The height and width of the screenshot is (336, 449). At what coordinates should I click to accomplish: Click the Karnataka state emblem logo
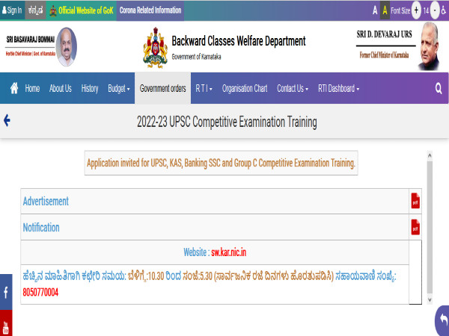154,48
